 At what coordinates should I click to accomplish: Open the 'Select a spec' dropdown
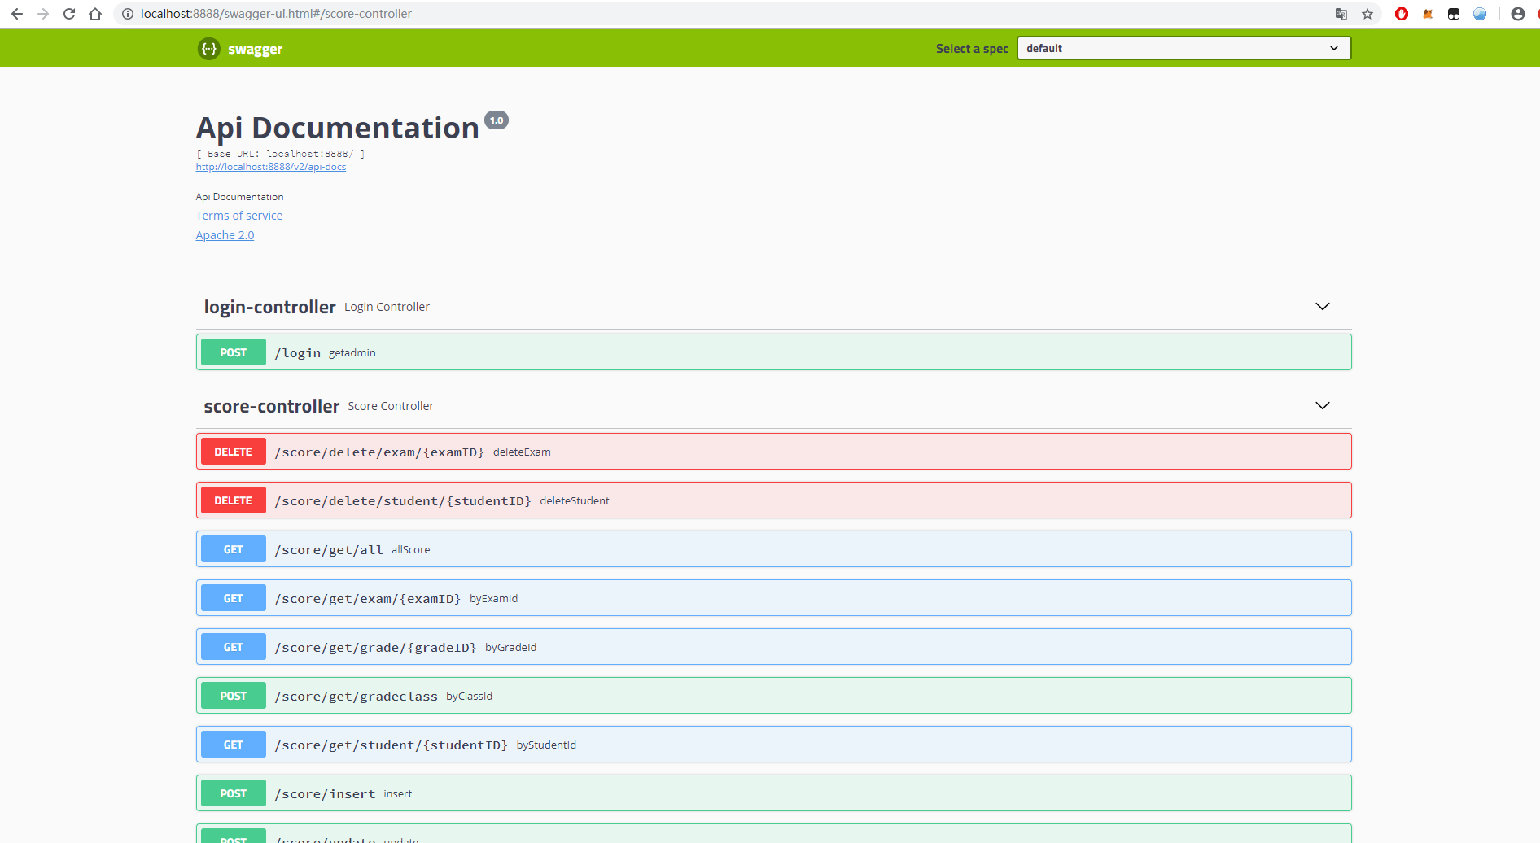(1182, 48)
